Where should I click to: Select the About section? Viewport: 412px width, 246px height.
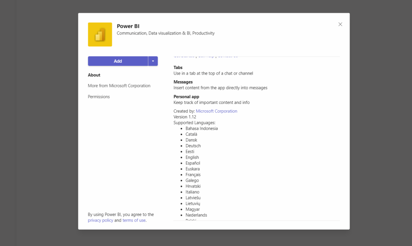(x=94, y=75)
